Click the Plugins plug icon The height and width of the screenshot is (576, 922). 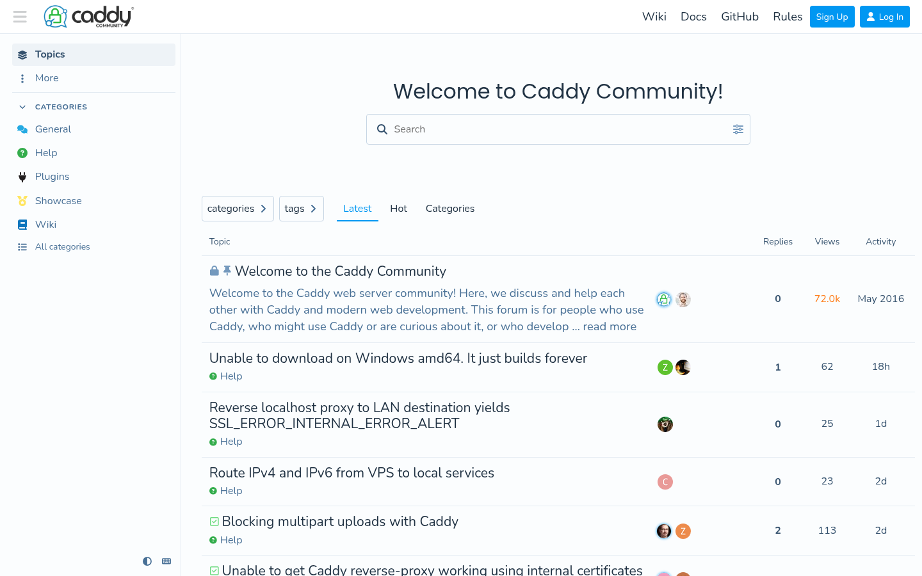click(22, 177)
